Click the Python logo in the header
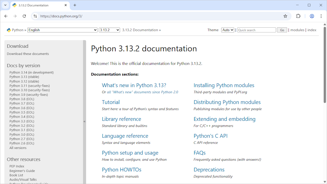The image size is (327, 184). (9, 30)
